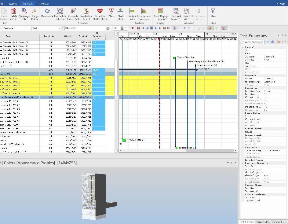The height and width of the screenshot is (224, 288).
Task: Pin the Task Properties panel
Action: [282, 35]
